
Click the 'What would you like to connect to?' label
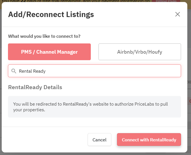pos(44,36)
